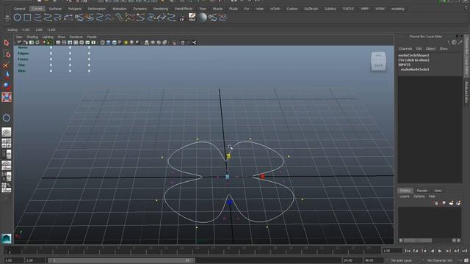This screenshot has height=264, width=470.
Task: Open the Channels menu in Channel Box
Action: click(405, 49)
